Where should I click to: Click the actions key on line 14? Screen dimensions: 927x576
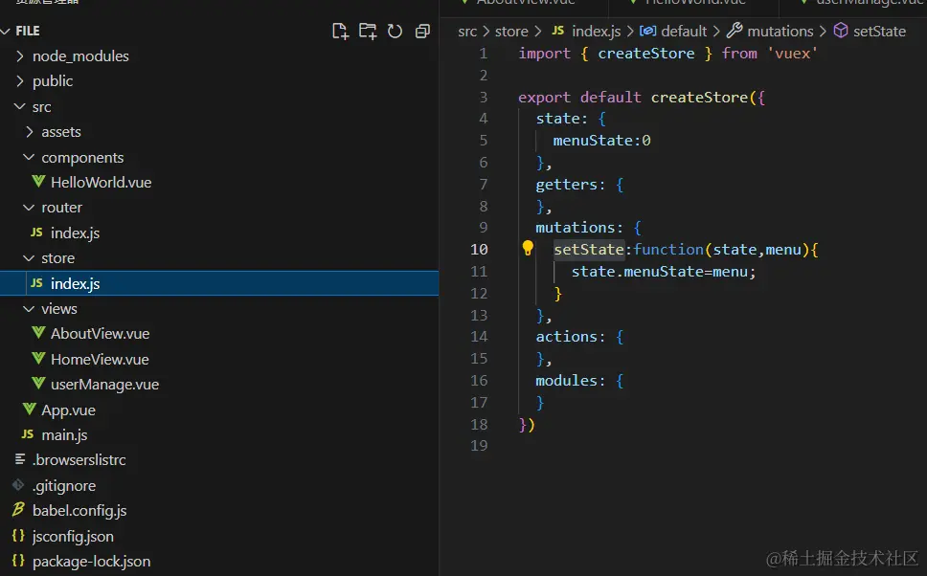(x=566, y=337)
